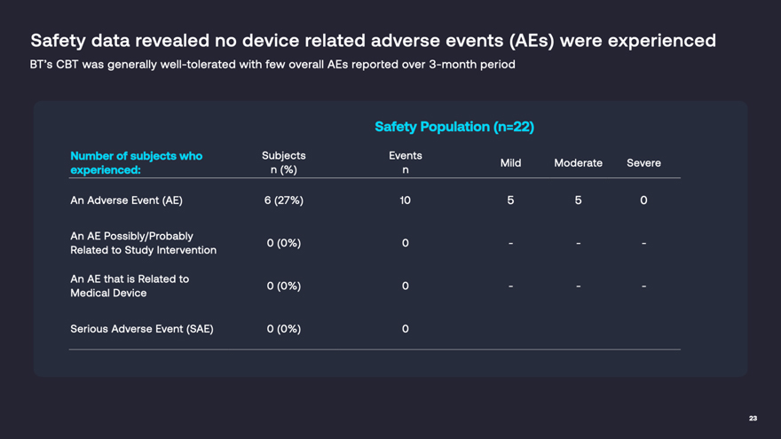Click the "An AE Possibly/Probably Related" row label

[x=143, y=243]
